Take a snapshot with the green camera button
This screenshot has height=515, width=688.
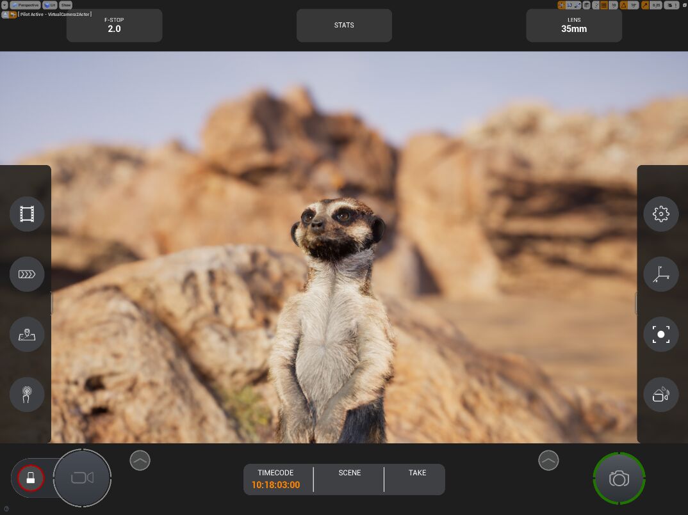(619, 479)
